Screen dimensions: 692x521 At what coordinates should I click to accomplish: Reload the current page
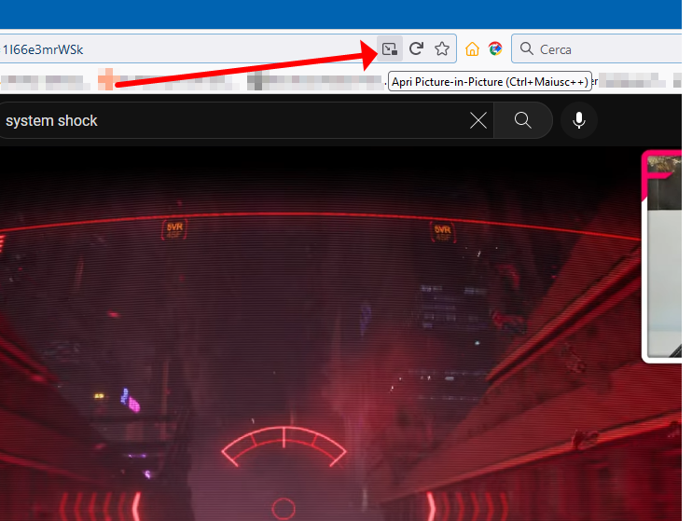point(416,49)
